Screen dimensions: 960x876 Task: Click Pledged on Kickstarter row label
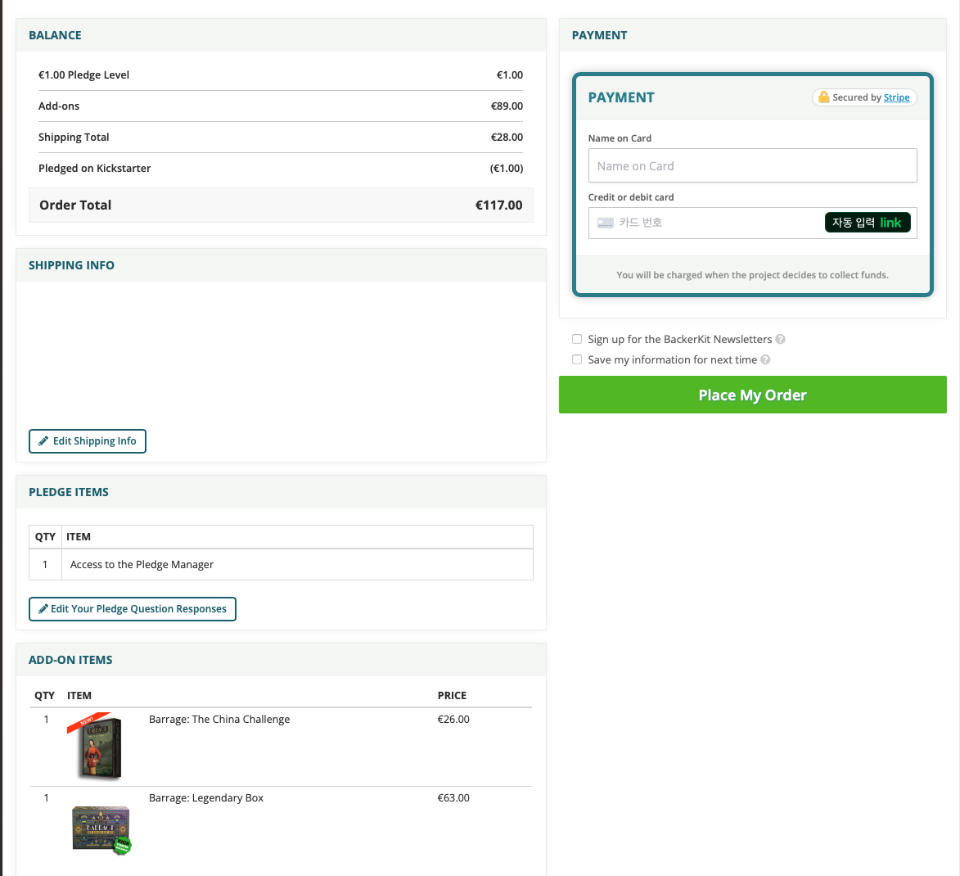coord(94,169)
